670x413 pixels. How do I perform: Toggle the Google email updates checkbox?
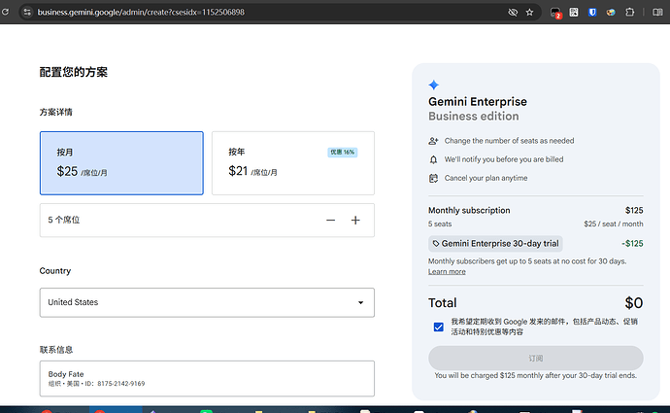pyautogui.click(x=438, y=327)
